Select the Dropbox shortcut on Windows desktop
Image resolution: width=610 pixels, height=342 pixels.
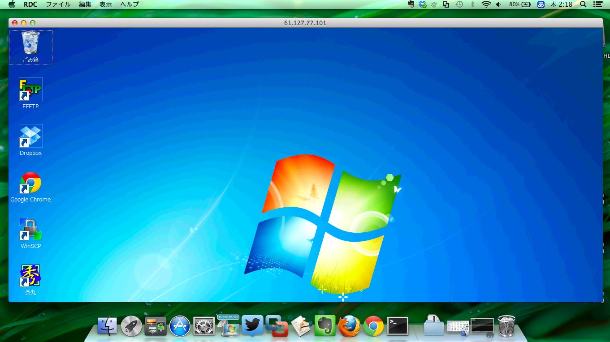point(30,140)
